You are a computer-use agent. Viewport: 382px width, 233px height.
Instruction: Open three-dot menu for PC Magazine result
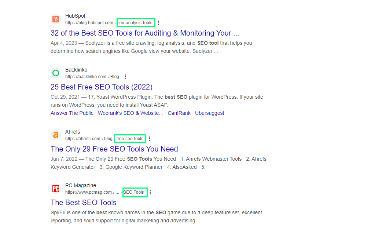(150, 192)
